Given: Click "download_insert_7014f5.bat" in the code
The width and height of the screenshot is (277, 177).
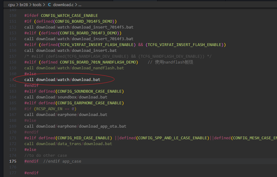Looking at the screenshot, I should tap(103, 27).
